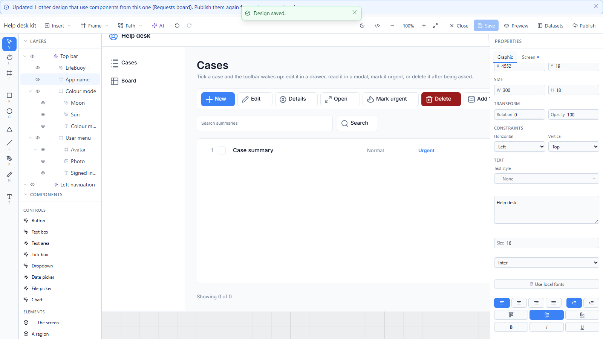The image size is (603, 339).
Task: Zoom out with the minus icon
Action: (392, 26)
